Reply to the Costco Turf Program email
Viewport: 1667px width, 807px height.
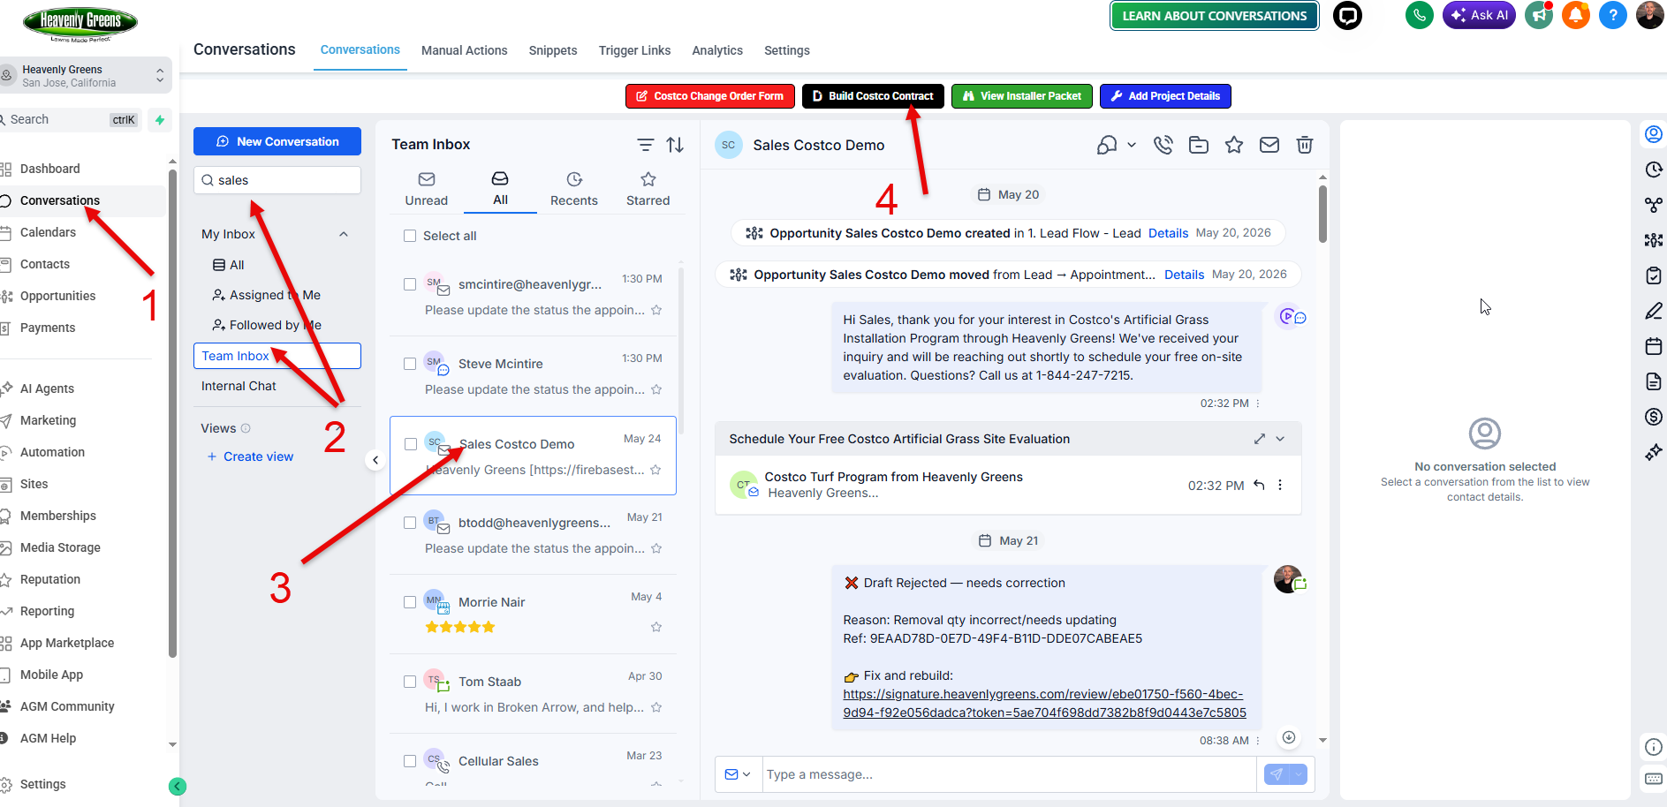click(x=1259, y=485)
